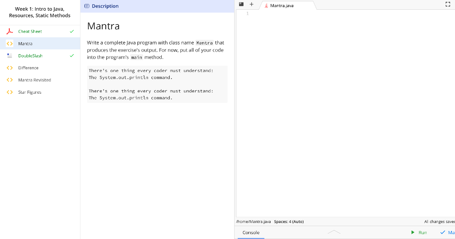Click the green Run play icon
The image size is (455, 239).
(413, 232)
